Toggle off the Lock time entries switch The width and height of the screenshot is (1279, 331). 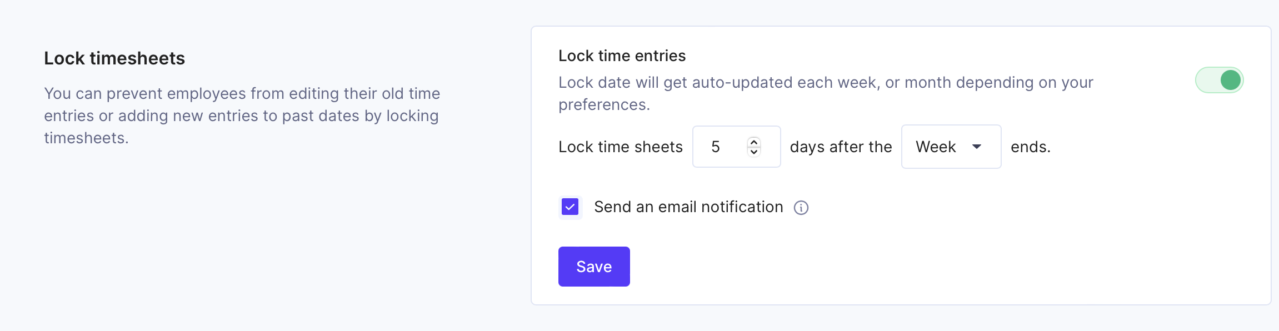click(1219, 80)
